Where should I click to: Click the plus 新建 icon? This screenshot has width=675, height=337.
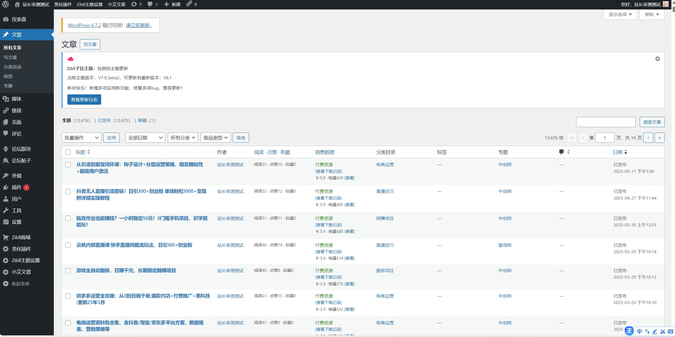click(167, 4)
